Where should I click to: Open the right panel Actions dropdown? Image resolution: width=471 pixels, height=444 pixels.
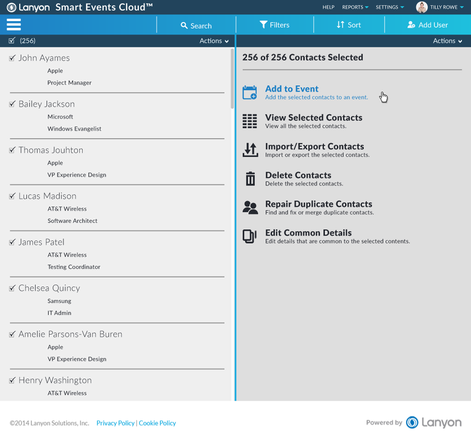tap(447, 41)
